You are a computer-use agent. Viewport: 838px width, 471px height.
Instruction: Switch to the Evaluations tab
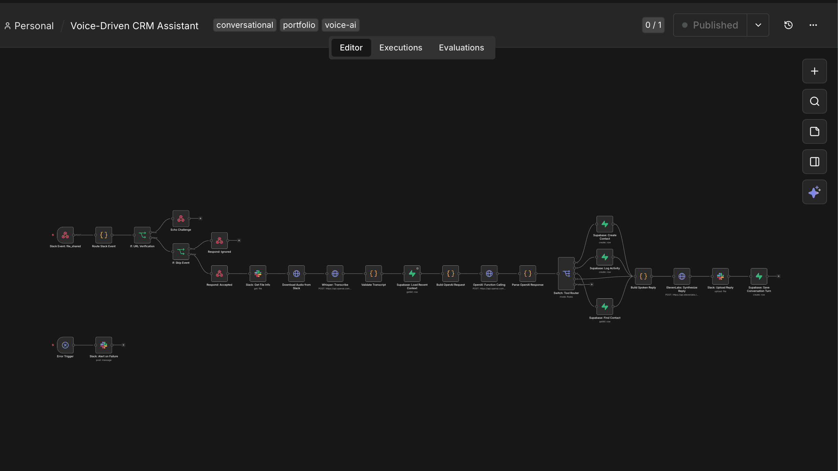click(461, 48)
